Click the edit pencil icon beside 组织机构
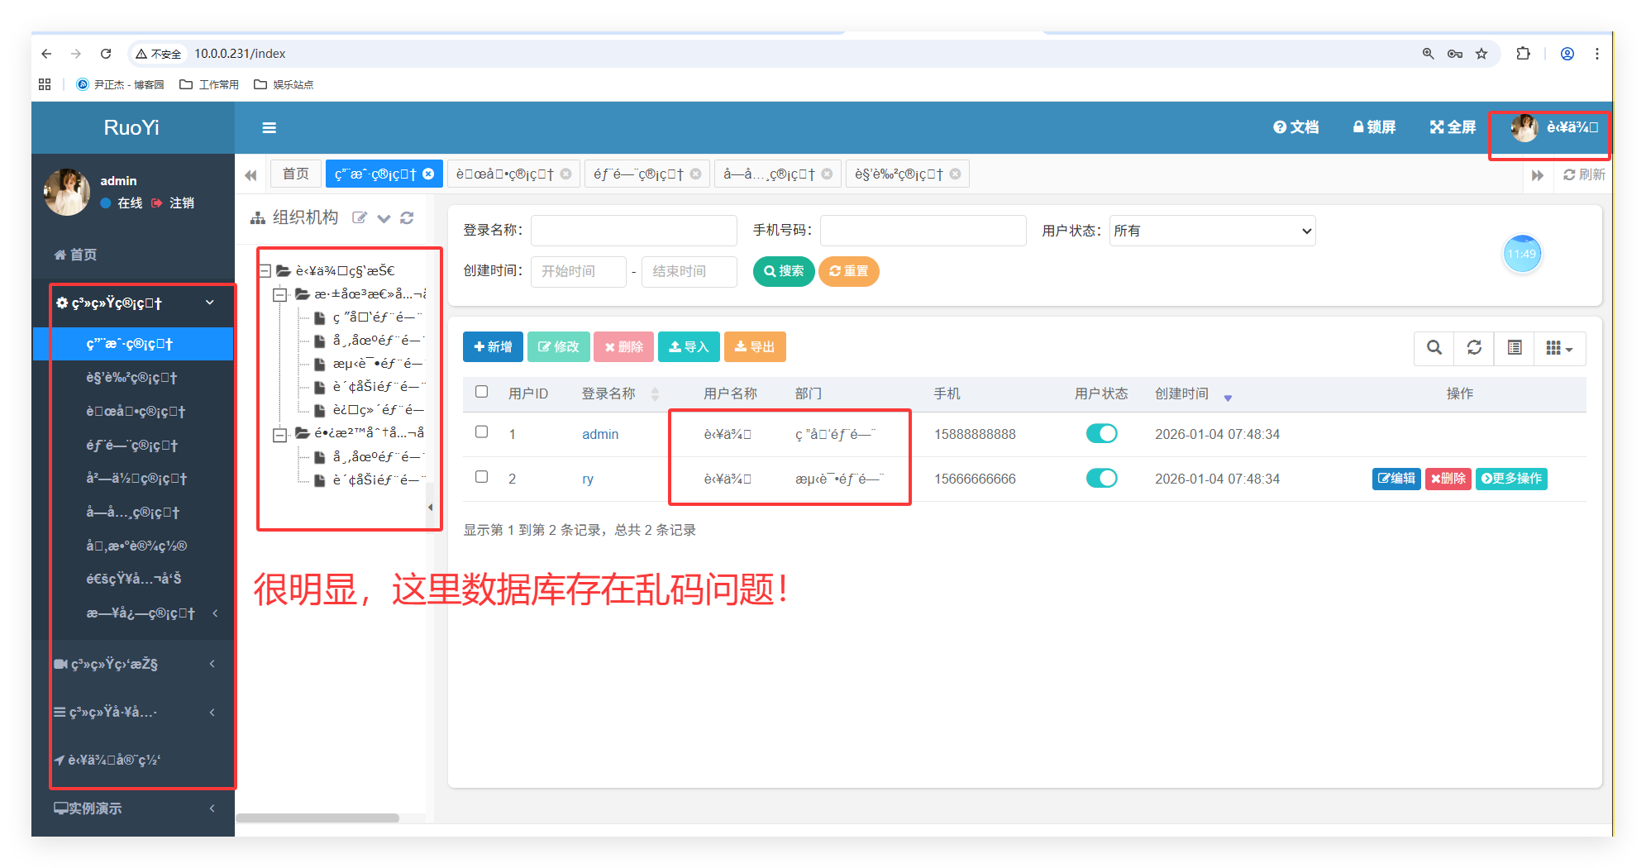This screenshot has width=1646, height=868. coord(360,217)
